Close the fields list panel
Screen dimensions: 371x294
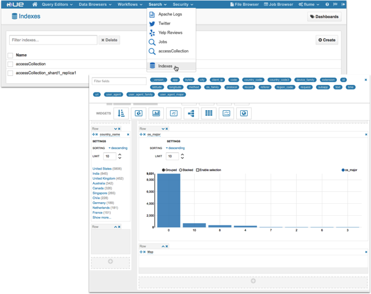pos(366,80)
